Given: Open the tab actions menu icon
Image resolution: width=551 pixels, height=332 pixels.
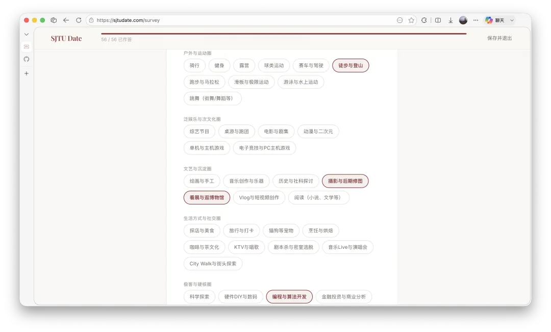Looking at the screenshot, I should coord(54,20).
